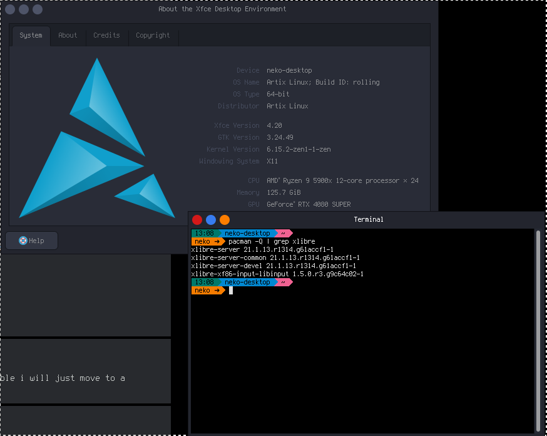Open the Copyright tab

pos(153,36)
